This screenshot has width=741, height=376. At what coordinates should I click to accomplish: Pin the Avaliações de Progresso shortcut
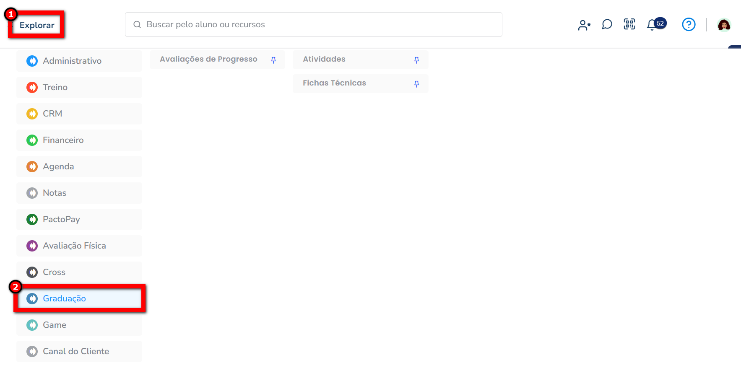[273, 60]
